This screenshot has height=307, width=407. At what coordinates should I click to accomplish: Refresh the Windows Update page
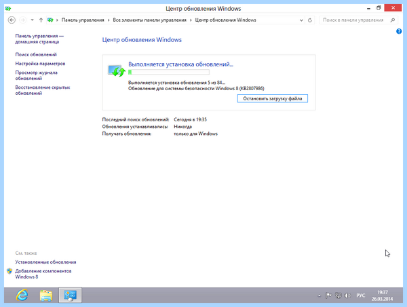click(x=310, y=20)
